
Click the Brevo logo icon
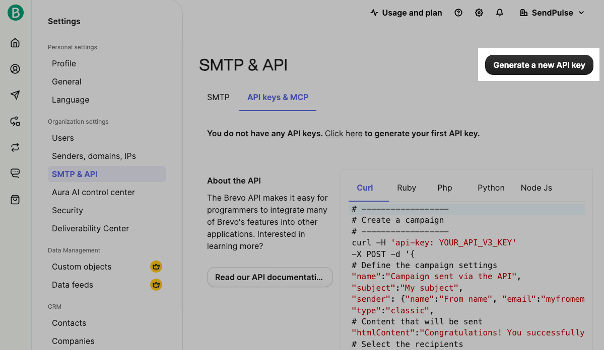click(15, 13)
